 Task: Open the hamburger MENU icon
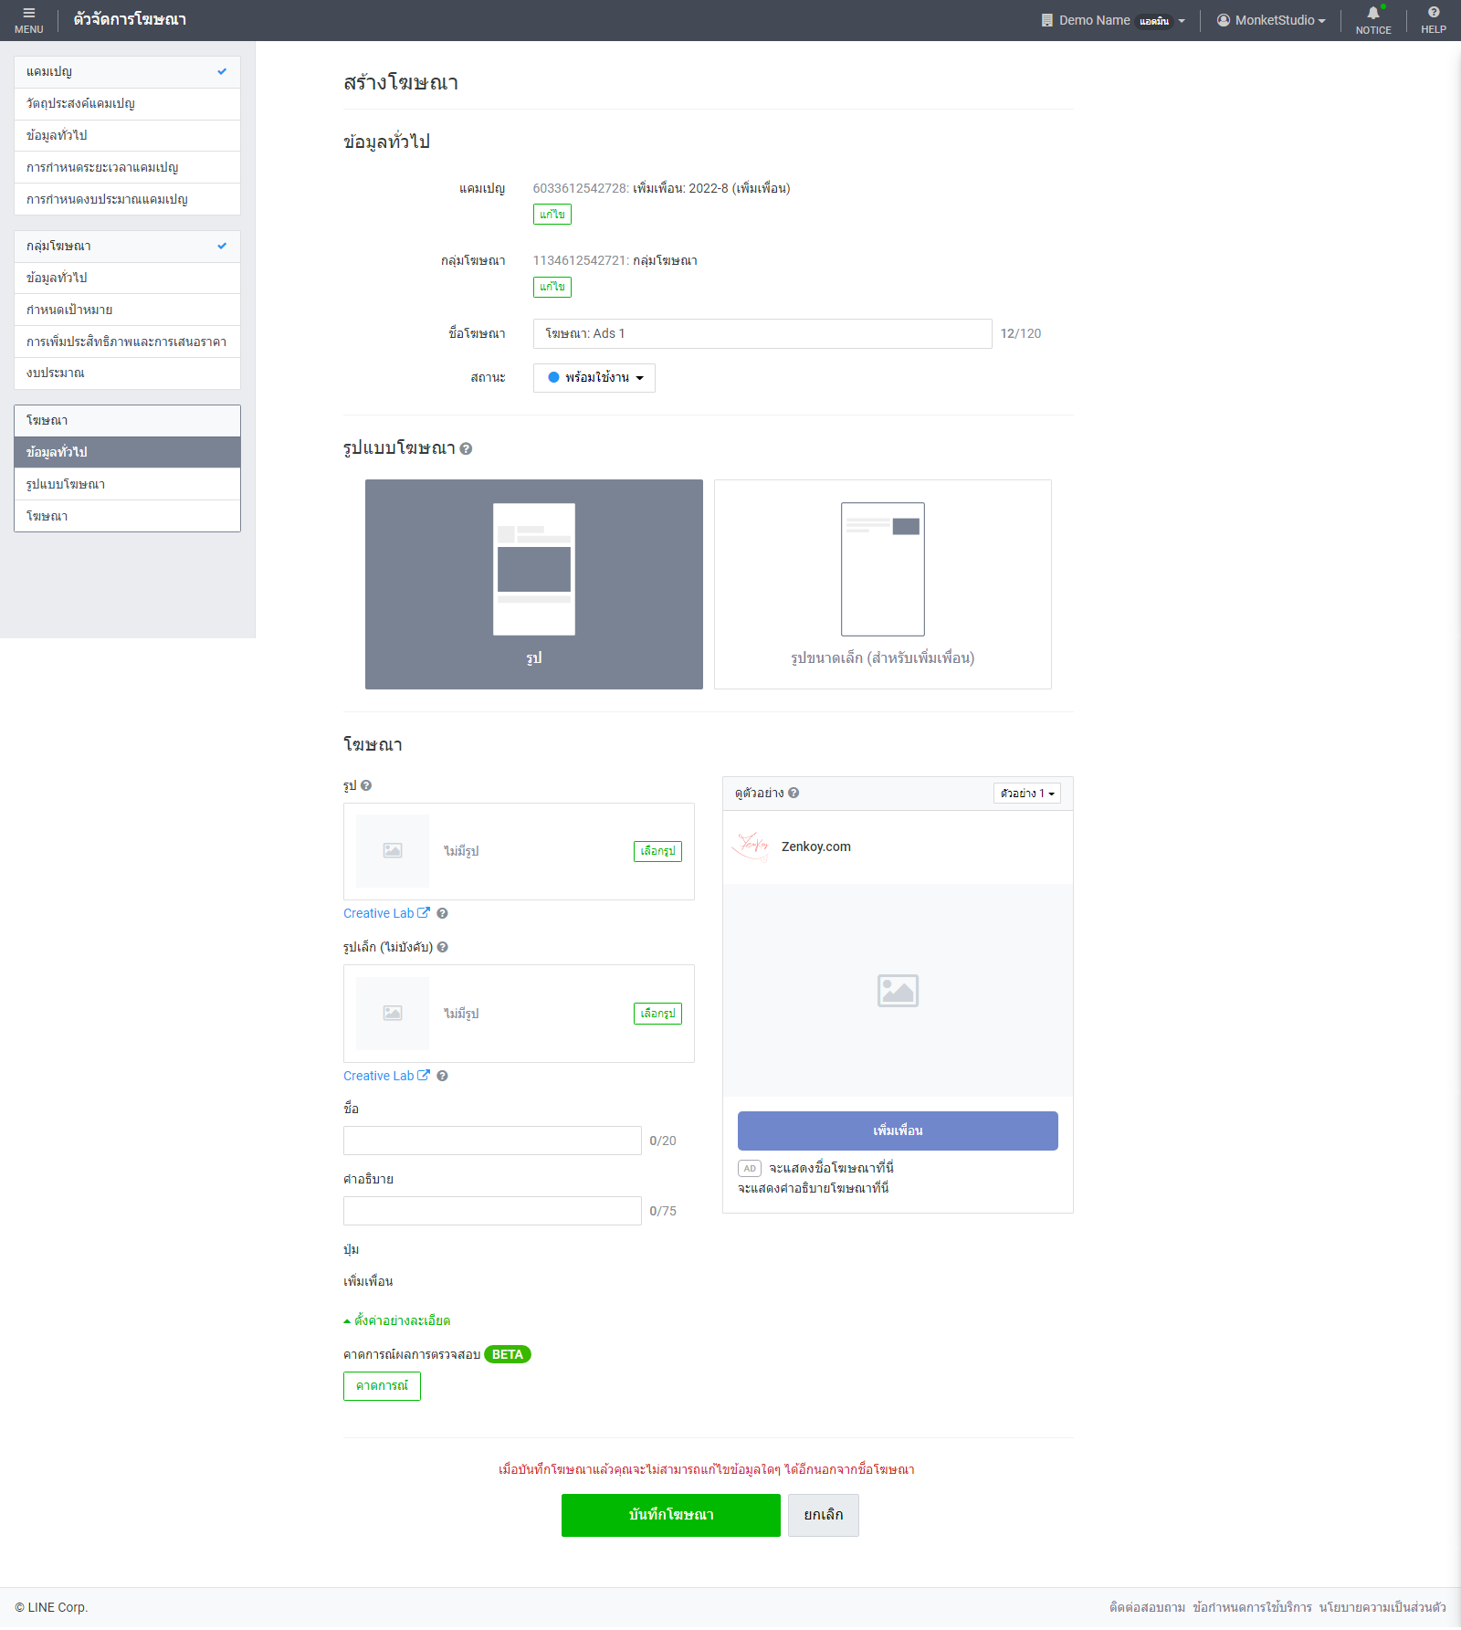[x=28, y=19]
